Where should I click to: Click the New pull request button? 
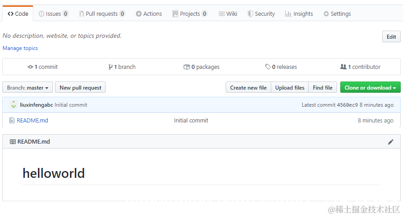point(80,87)
